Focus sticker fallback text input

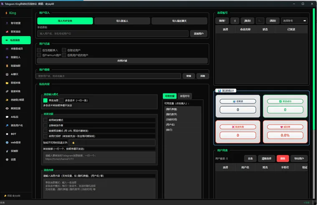tap(112, 142)
